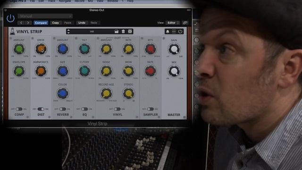Click the red Sampler Rate knob

150,71
